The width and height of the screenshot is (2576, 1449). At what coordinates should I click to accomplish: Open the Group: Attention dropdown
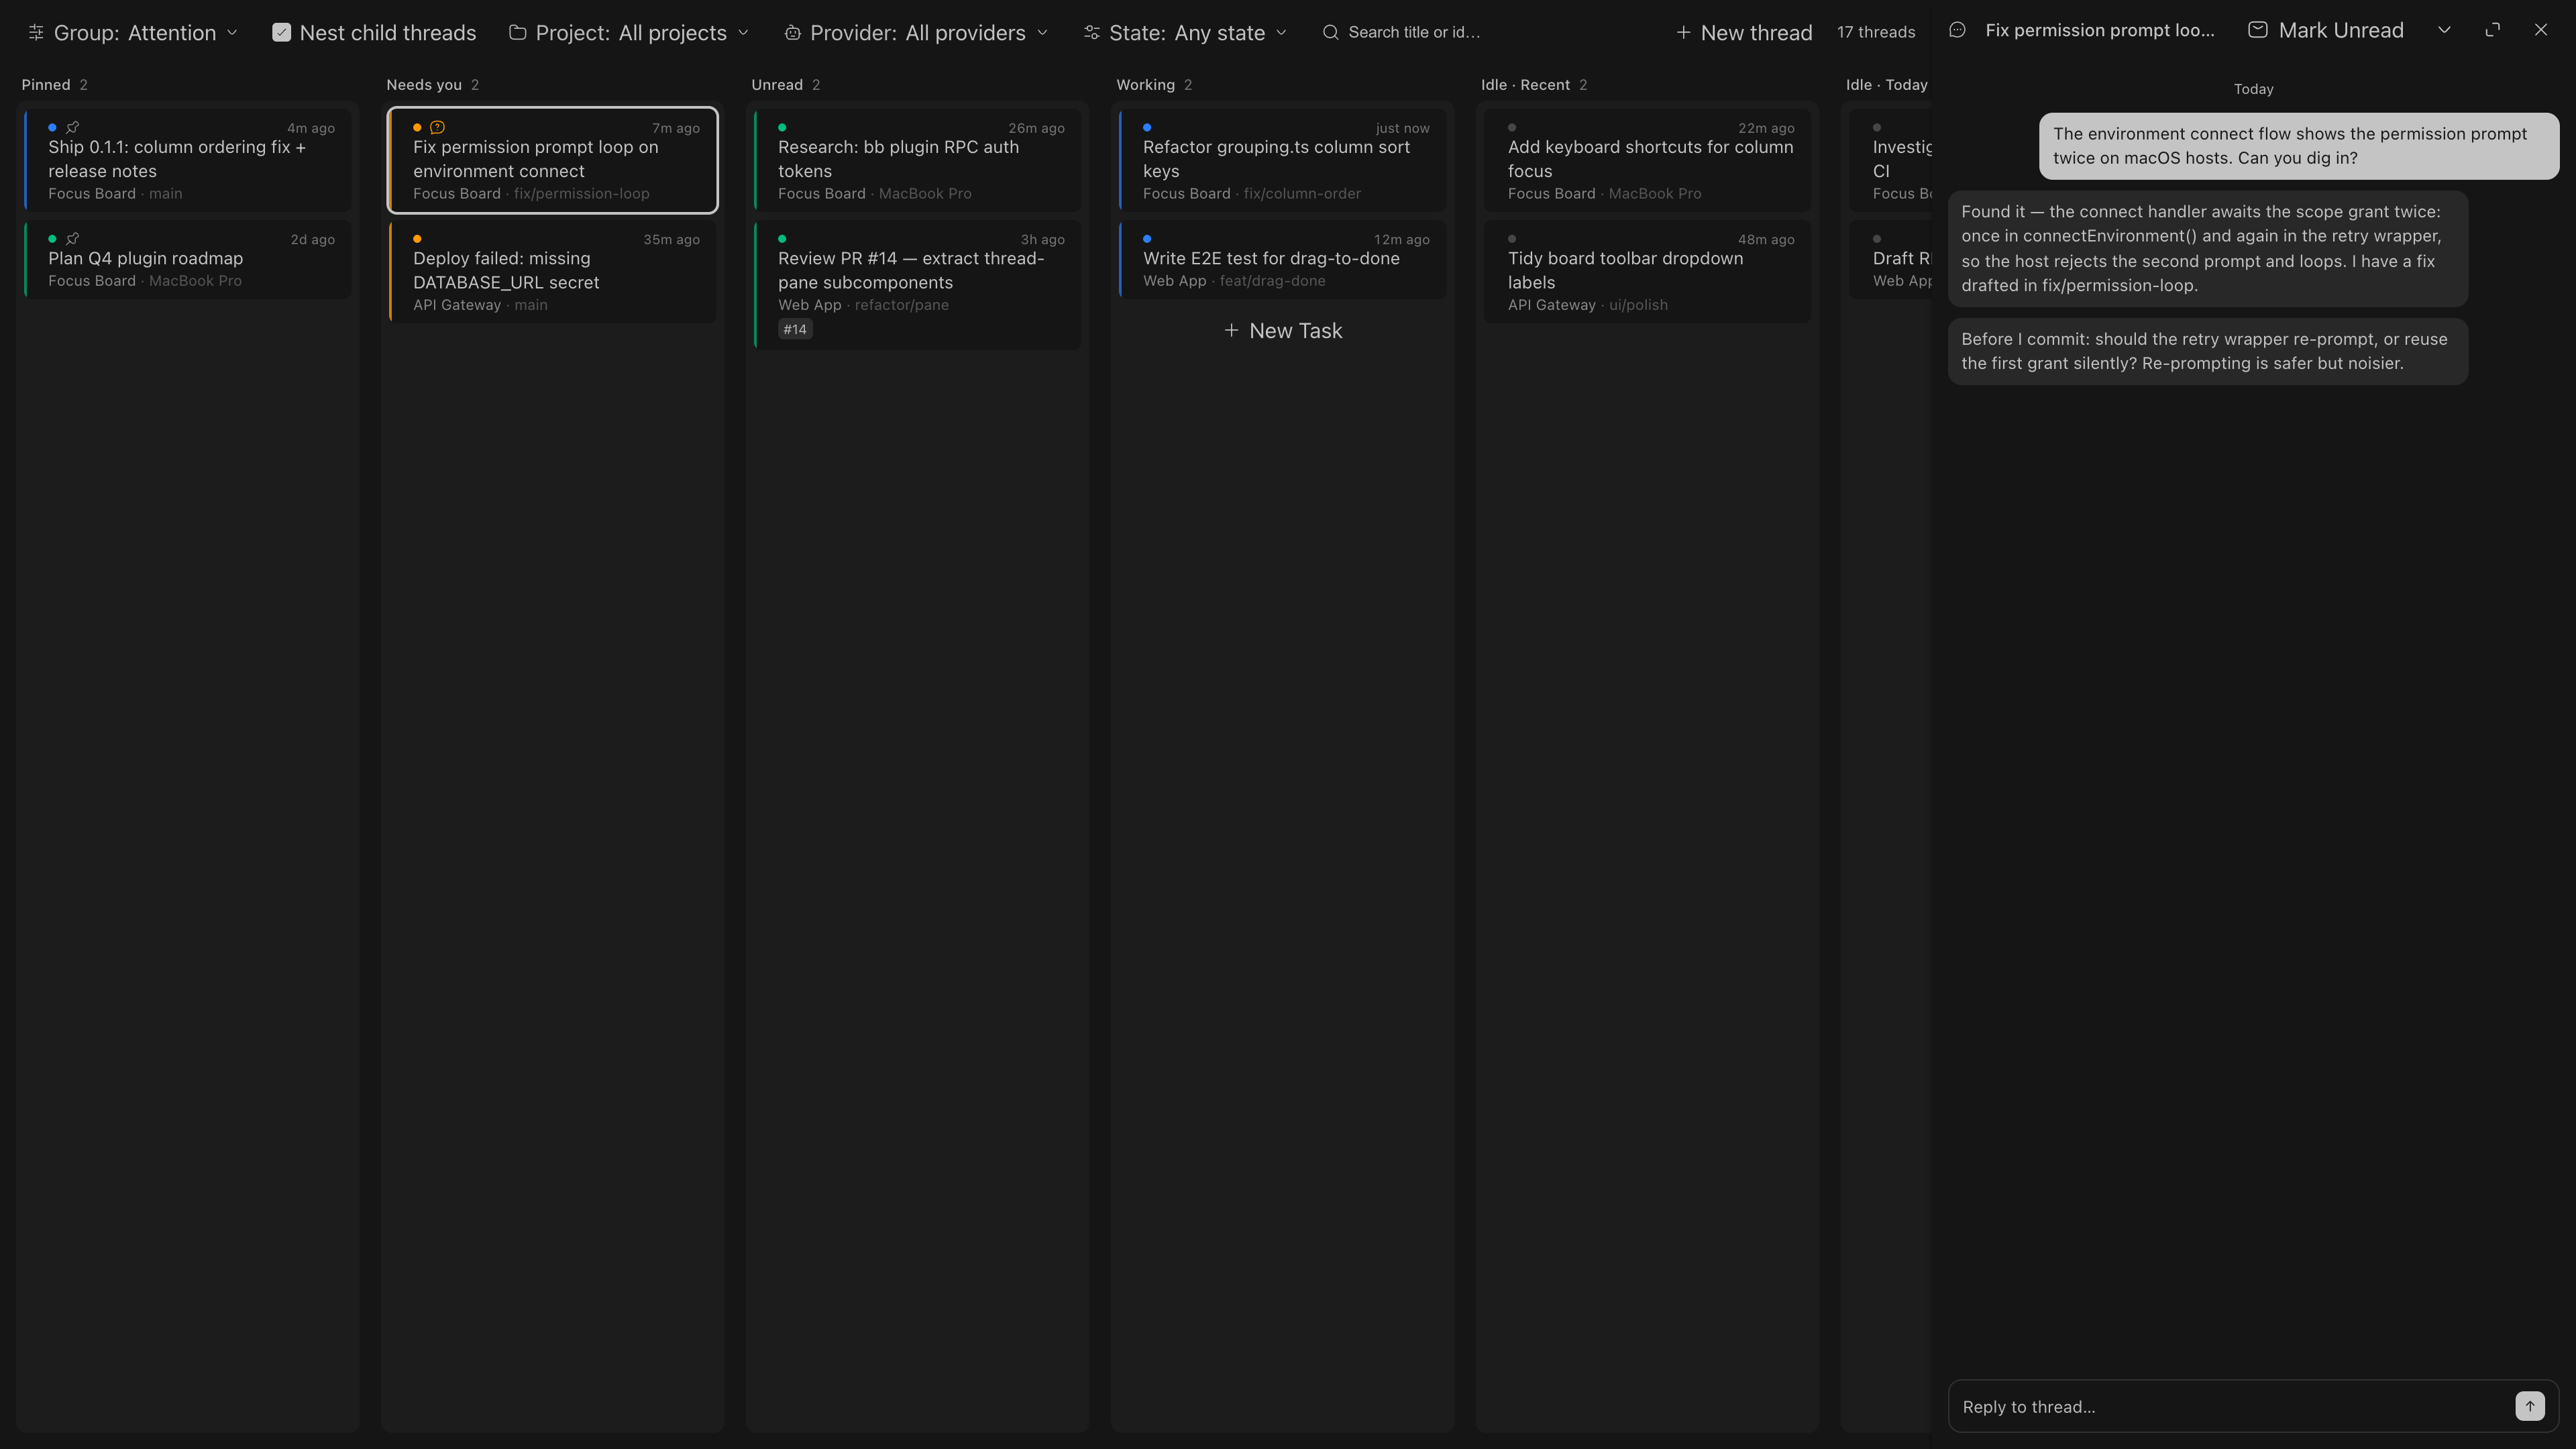[x=133, y=32]
